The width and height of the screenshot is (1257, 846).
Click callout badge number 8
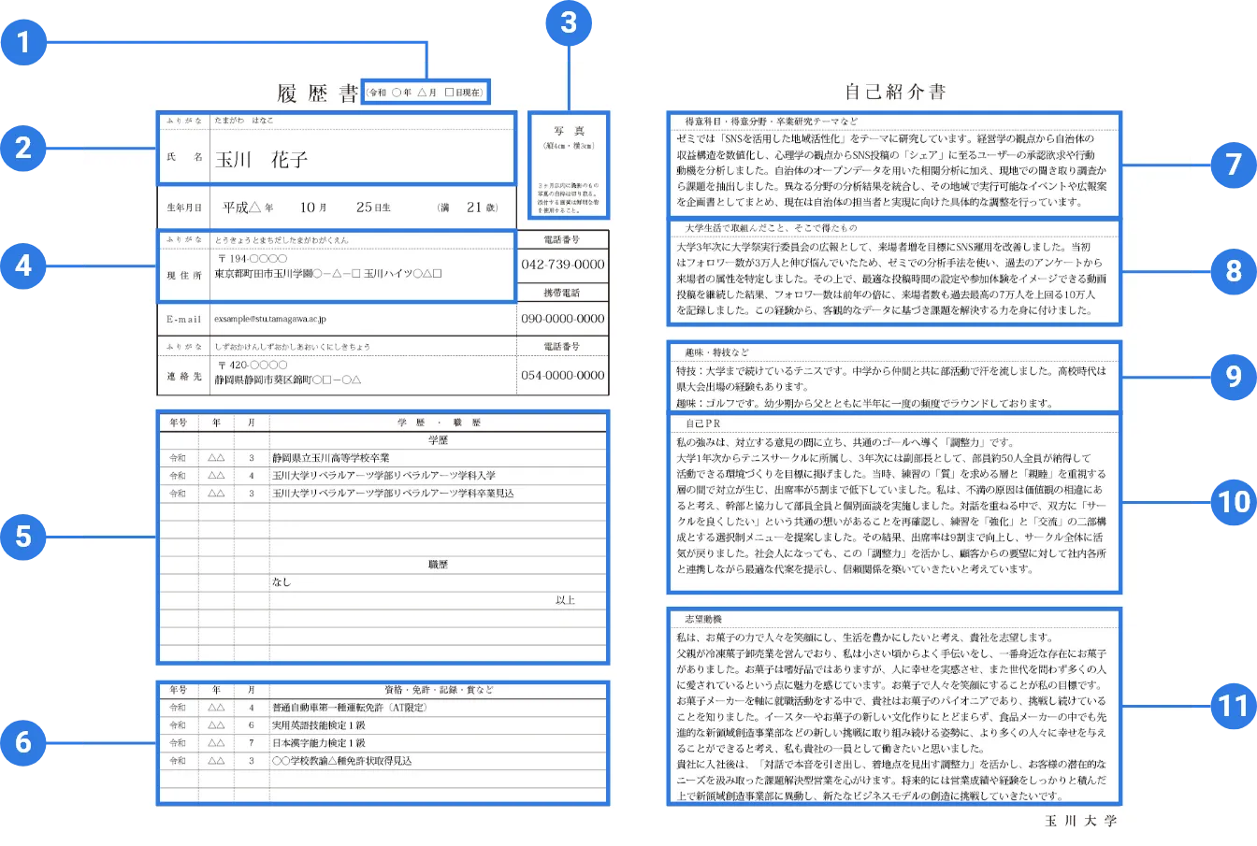(x=1235, y=270)
